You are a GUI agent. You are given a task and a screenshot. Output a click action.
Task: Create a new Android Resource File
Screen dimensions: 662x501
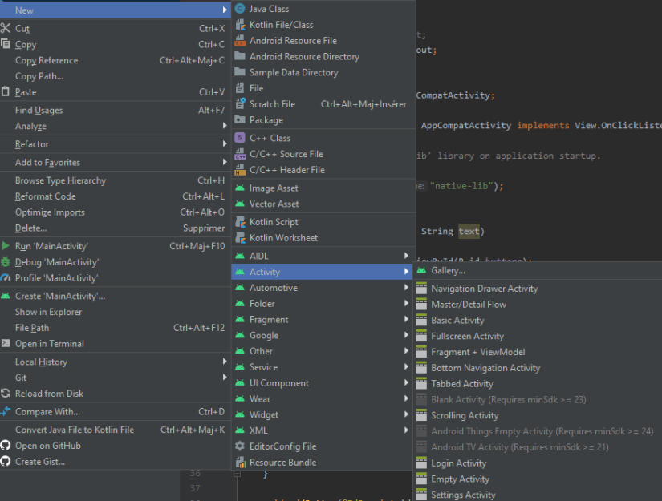tap(289, 40)
